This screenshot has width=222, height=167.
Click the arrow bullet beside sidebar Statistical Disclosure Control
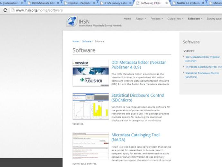pos(184,73)
